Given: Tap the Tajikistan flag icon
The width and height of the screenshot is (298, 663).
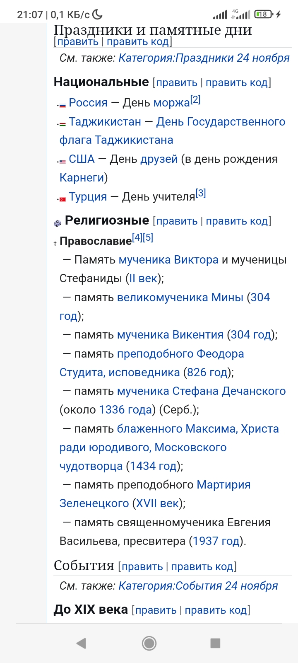Looking at the screenshot, I should tap(62, 124).
